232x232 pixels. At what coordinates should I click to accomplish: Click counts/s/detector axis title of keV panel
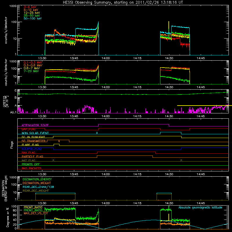[6, 30]
